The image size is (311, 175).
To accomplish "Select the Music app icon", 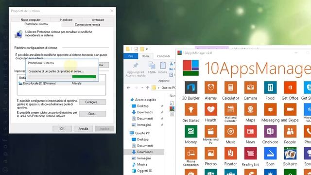I will coord(230,131).
